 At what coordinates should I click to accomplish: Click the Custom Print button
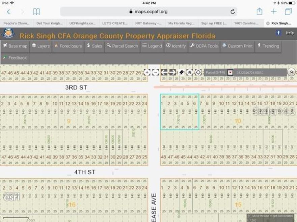point(237,46)
